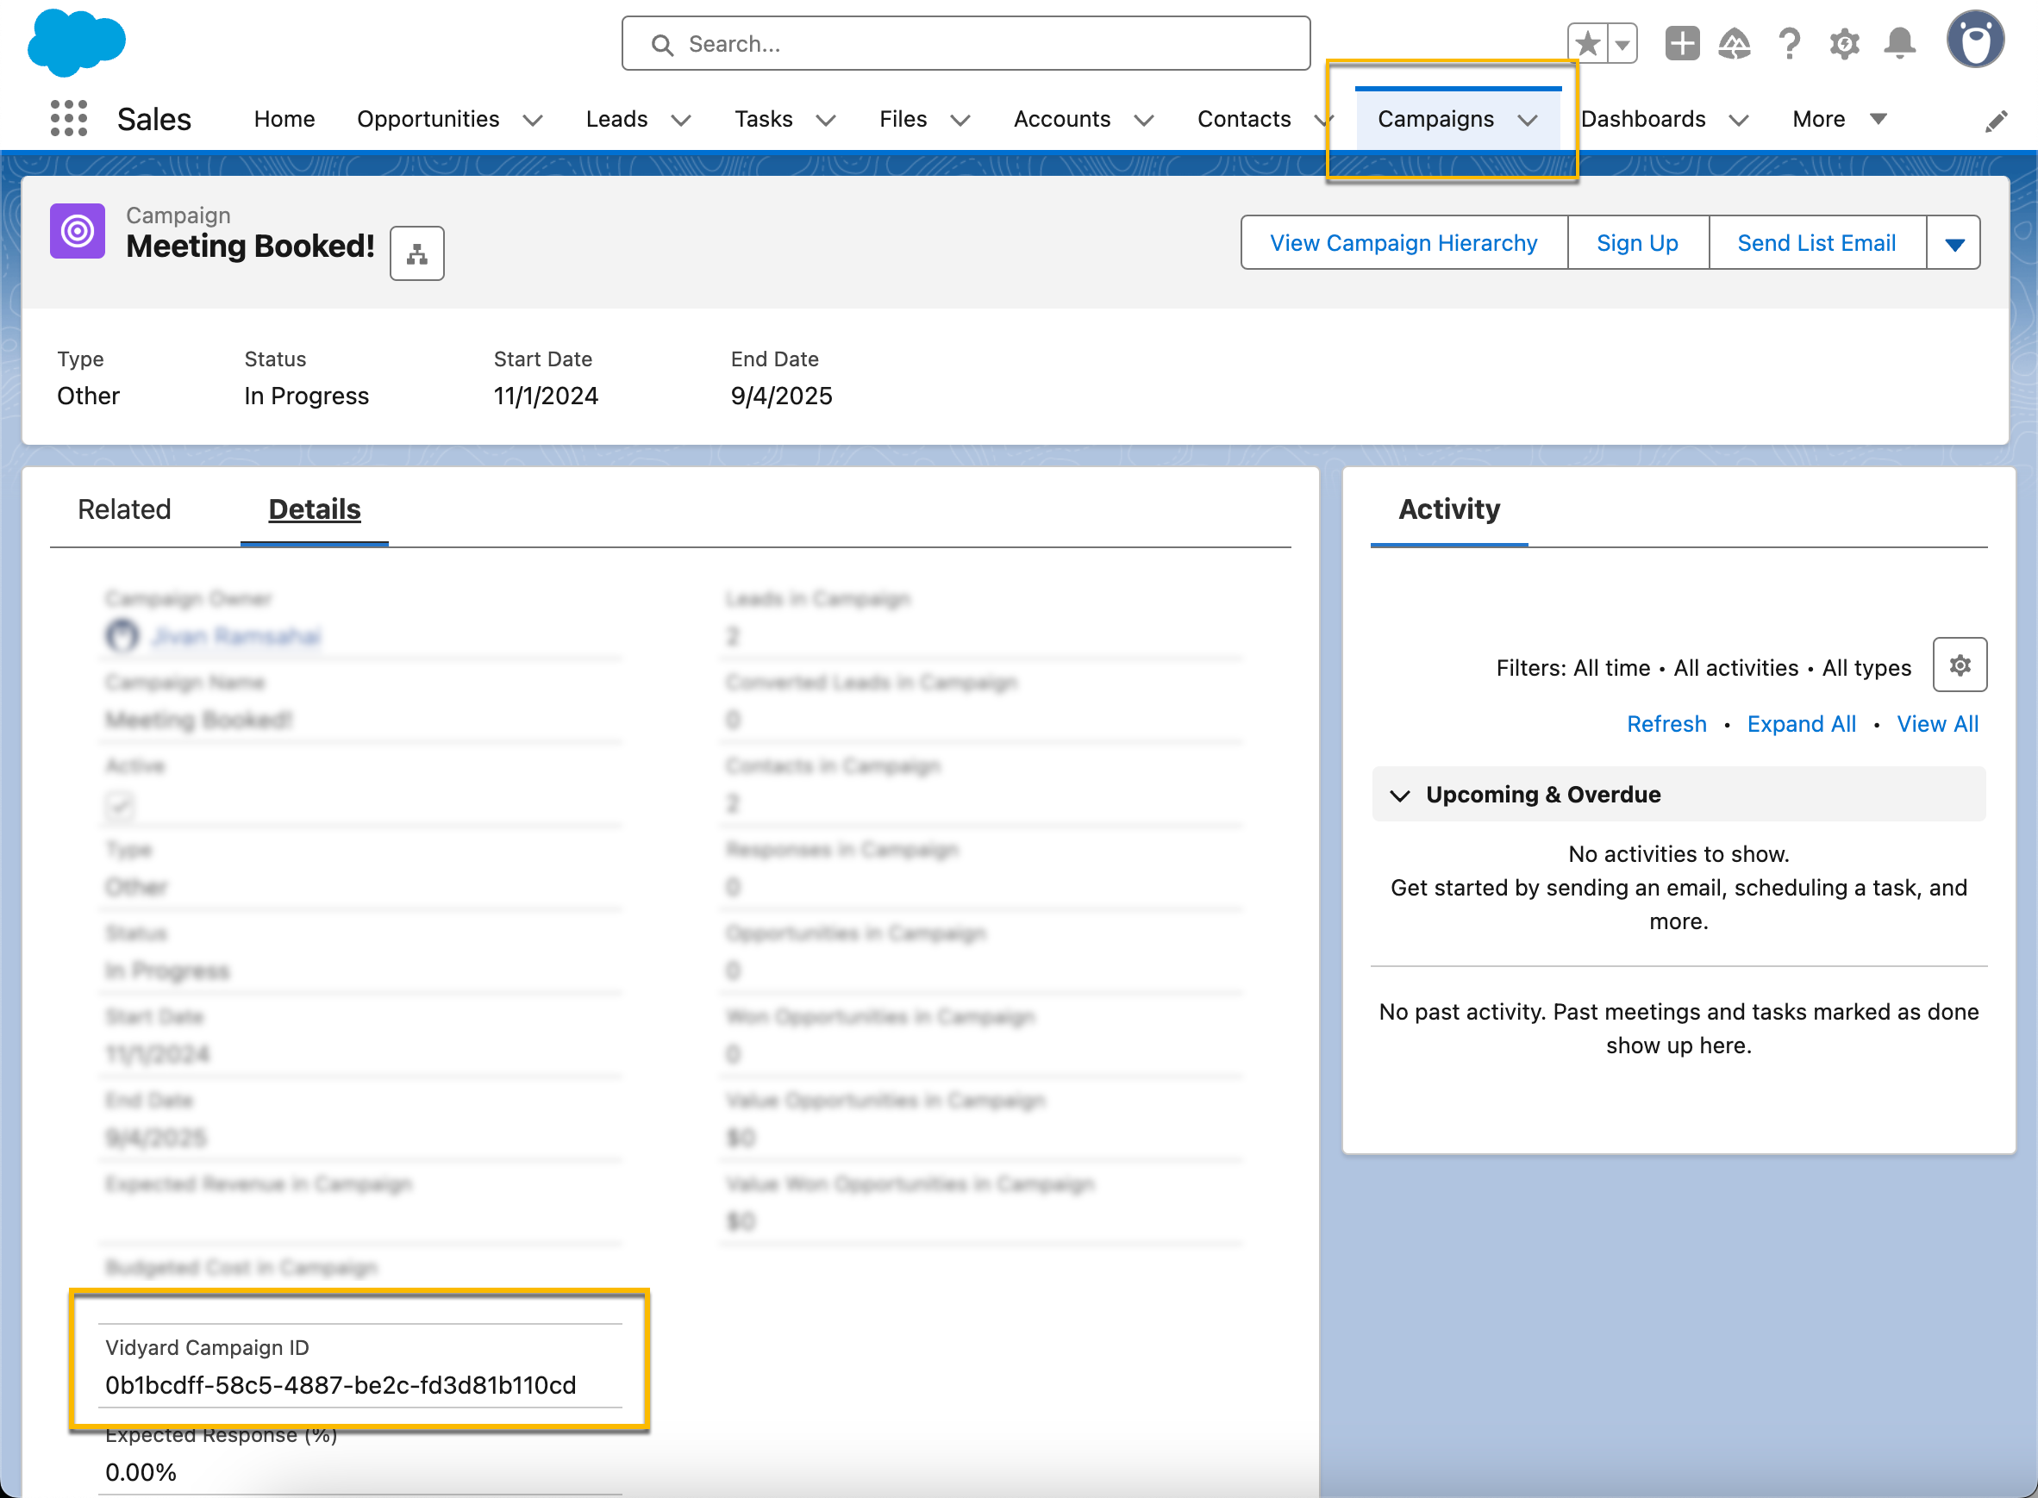This screenshot has height=1498, width=2038.
Task: Click View Campaign Hierarchy button
Action: tap(1404, 243)
